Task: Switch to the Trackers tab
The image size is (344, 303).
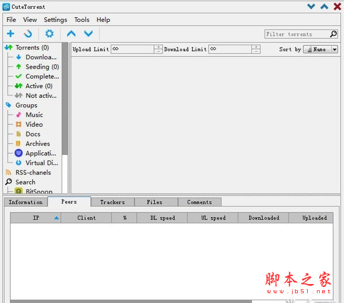Action: (x=112, y=202)
